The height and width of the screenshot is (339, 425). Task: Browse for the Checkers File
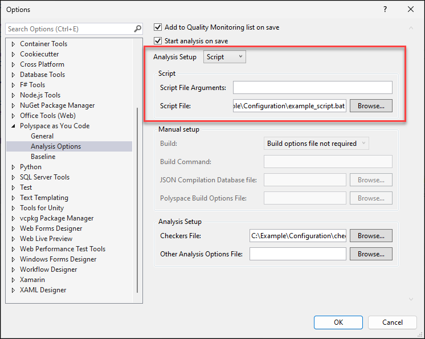point(371,235)
